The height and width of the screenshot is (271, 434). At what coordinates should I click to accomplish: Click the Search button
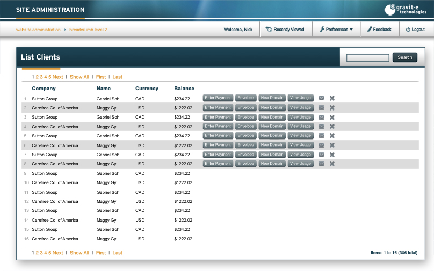pos(404,57)
